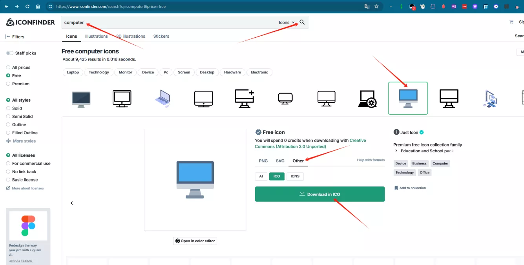Open the shopping cart icon
The image size is (524, 265).
coord(511,22)
